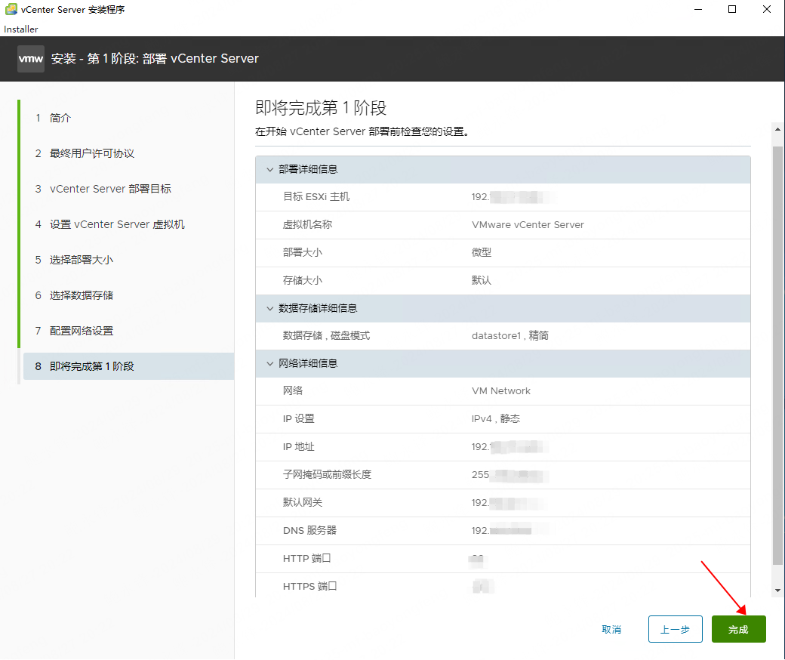This screenshot has width=785, height=660.
Task: Go to step 7 配置网络设置
Action: coord(74,331)
